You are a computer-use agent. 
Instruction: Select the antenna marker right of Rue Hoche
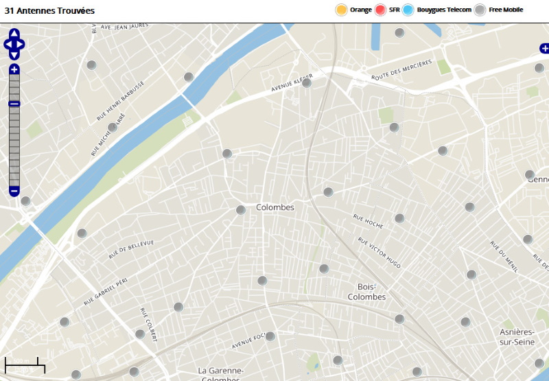(x=399, y=219)
